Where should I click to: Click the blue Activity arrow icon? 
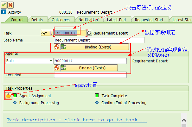[3, 12]
